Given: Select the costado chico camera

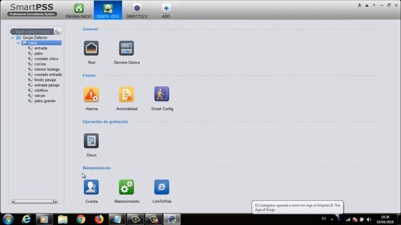Looking at the screenshot, I should (x=46, y=59).
